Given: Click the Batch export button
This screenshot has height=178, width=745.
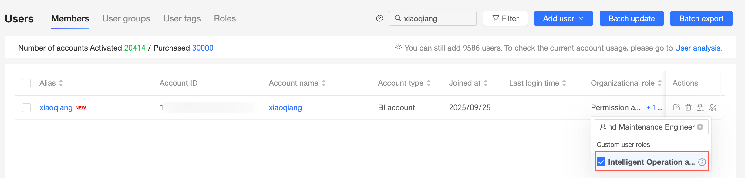Looking at the screenshot, I should point(701,18).
